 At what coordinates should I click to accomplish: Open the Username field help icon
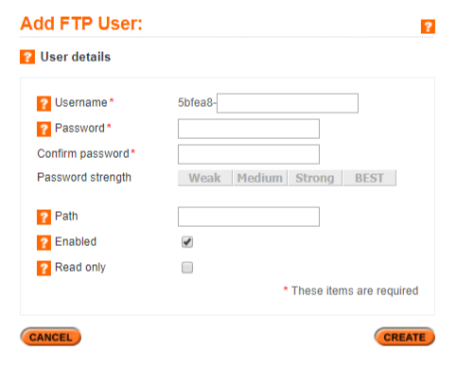click(x=44, y=104)
